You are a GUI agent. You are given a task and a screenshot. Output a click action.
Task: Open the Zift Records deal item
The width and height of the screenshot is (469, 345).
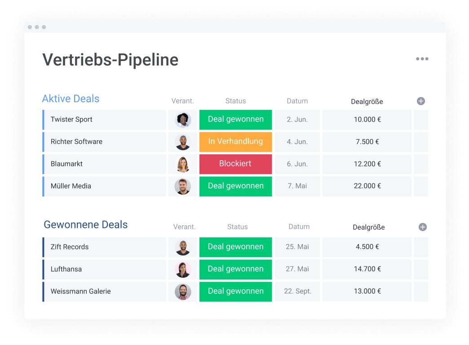point(70,247)
